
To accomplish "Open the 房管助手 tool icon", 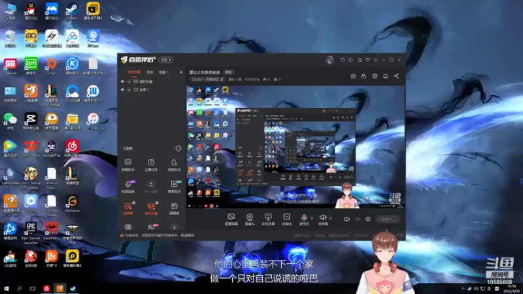I will pyautogui.click(x=174, y=165).
